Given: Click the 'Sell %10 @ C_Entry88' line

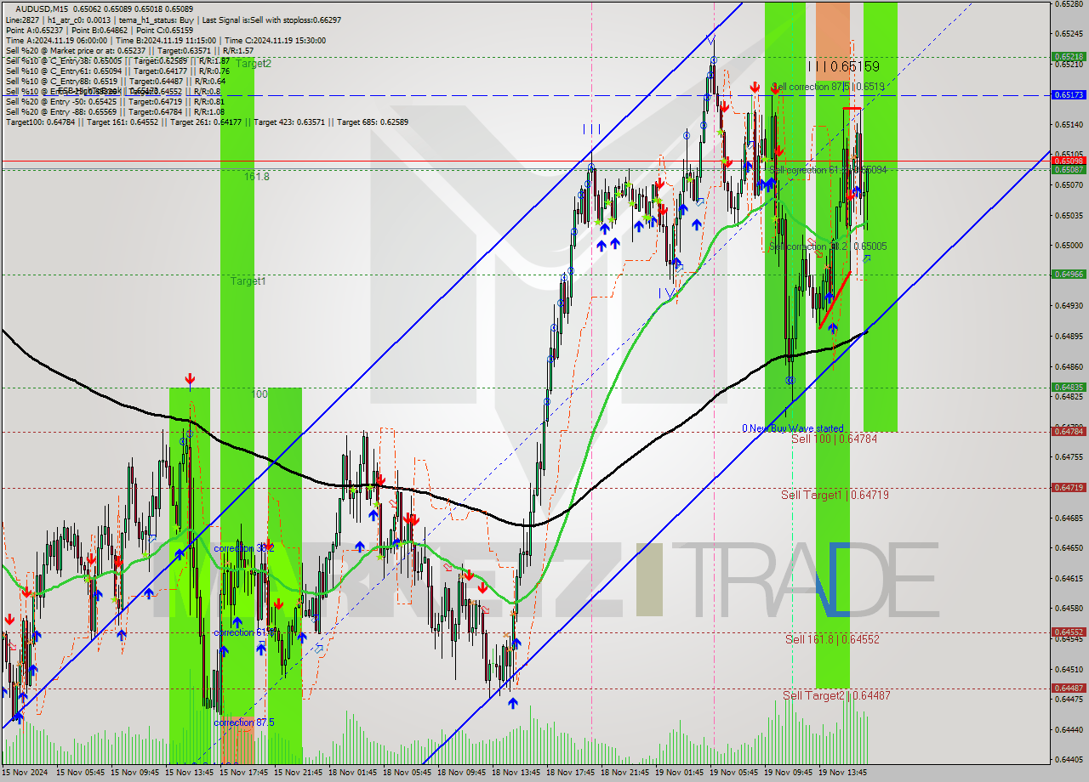Looking at the screenshot, I should (x=116, y=81).
